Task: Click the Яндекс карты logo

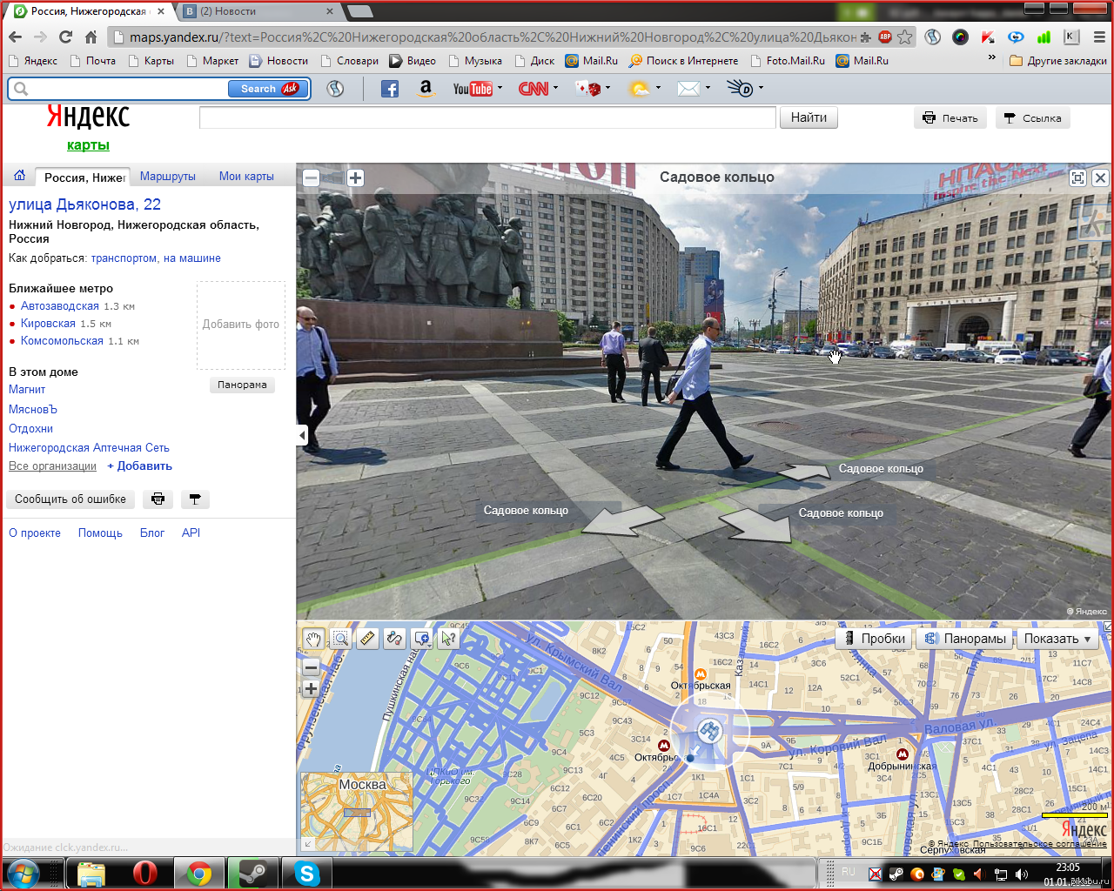Action: 88,126
